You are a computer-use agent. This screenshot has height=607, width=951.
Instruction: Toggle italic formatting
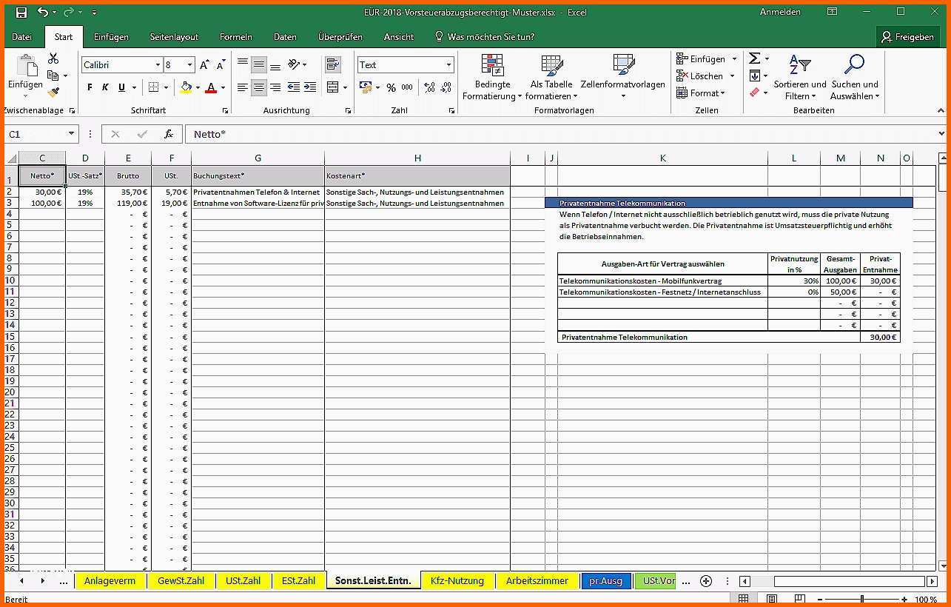point(105,87)
